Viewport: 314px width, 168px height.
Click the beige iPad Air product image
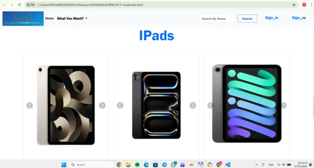(66, 105)
